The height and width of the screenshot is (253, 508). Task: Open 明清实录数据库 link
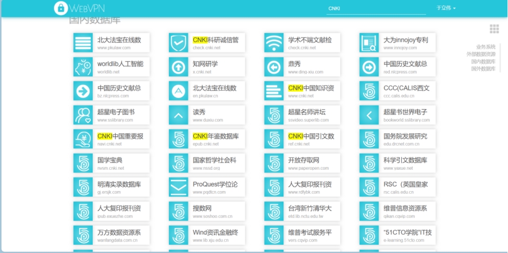pos(111,187)
